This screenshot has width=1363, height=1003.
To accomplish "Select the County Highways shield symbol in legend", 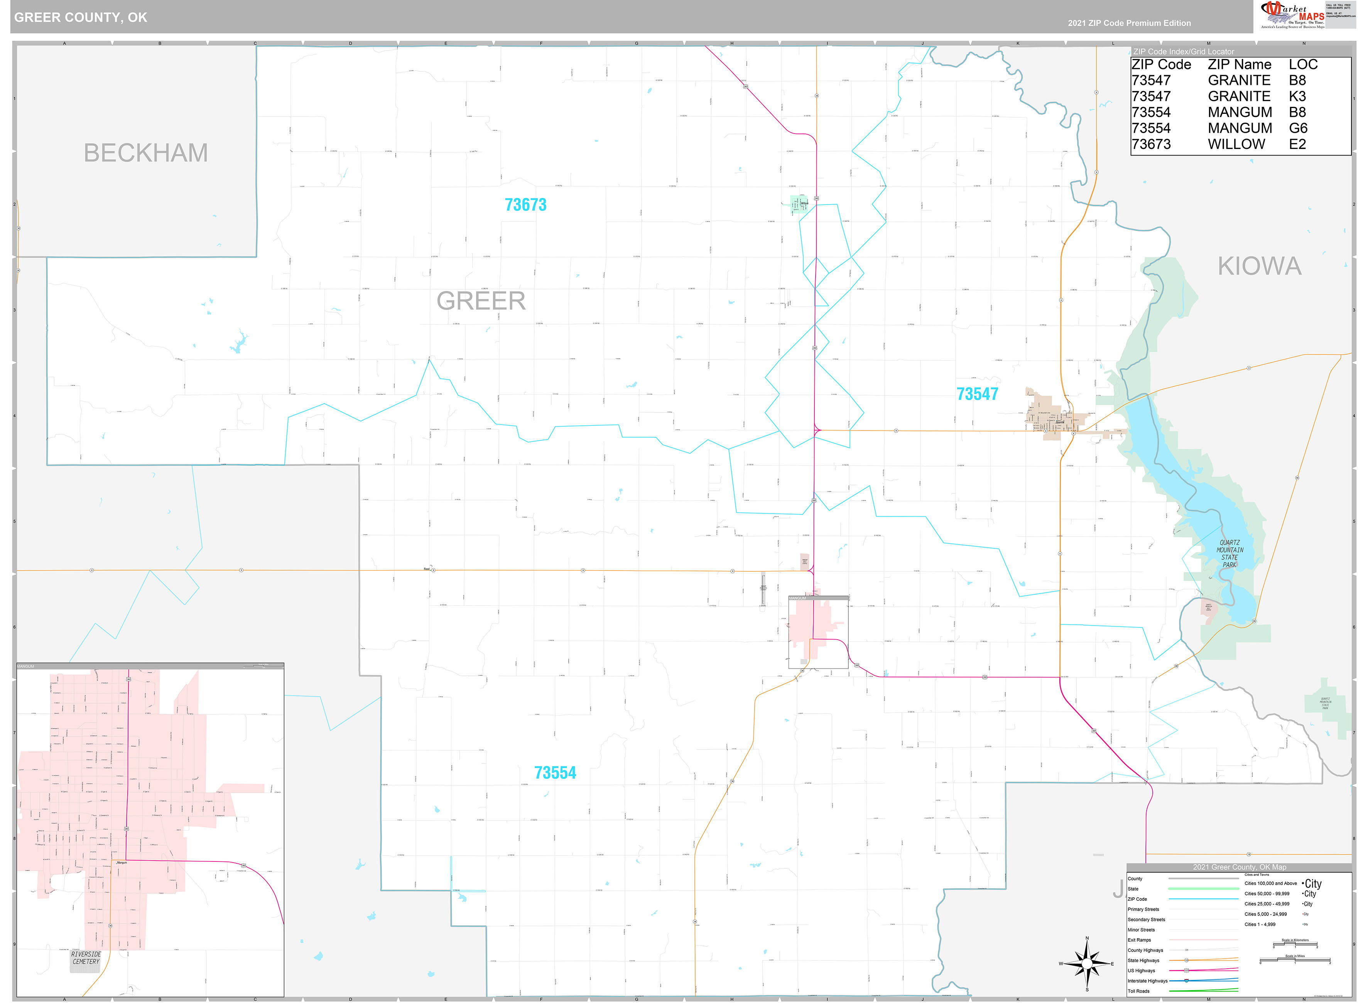I will click(1187, 950).
